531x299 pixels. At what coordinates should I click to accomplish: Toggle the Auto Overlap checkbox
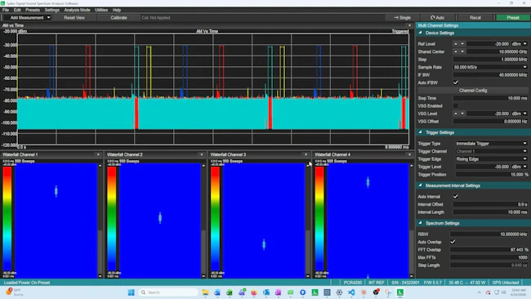tap(453, 242)
